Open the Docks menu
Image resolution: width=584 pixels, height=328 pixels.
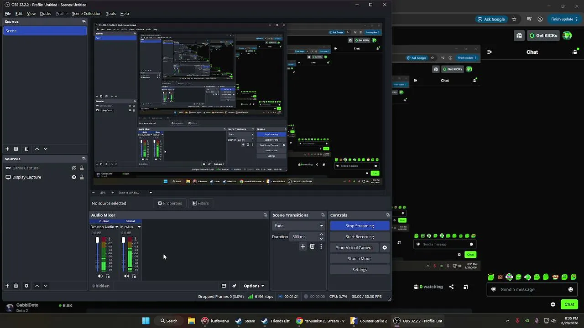coord(46,14)
